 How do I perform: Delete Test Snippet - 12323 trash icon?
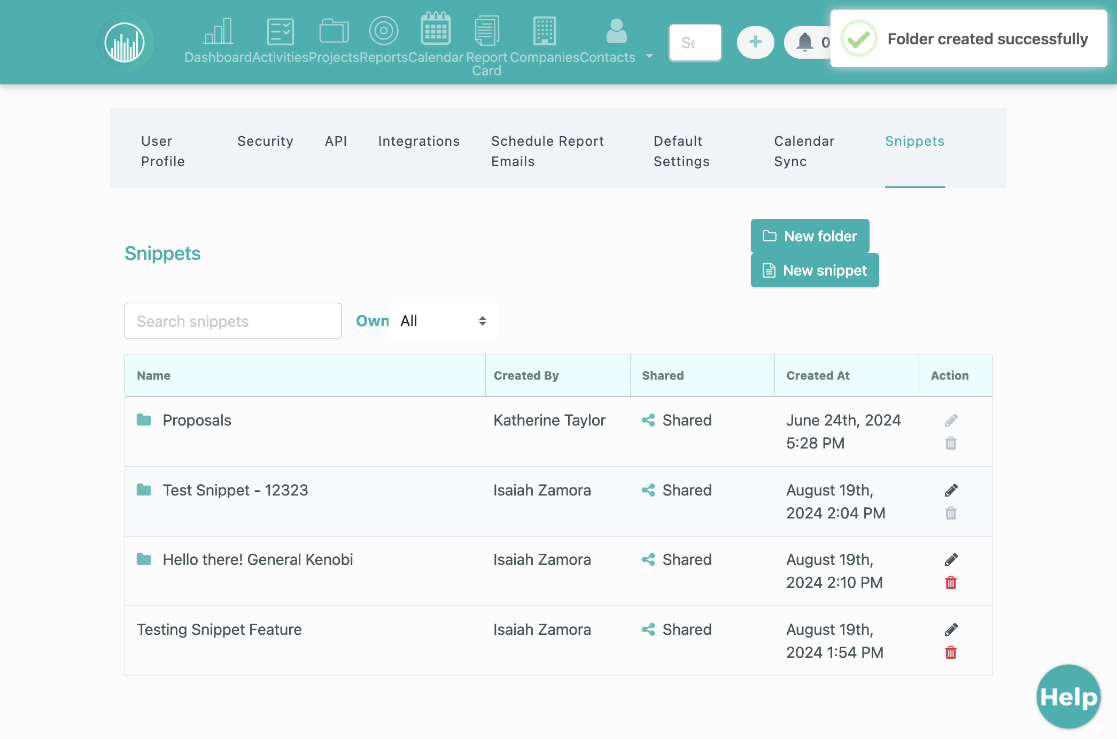coord(951,513)
